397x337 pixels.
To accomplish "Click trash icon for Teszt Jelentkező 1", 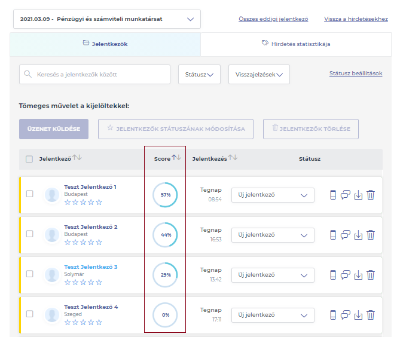I will coord(371,195).
